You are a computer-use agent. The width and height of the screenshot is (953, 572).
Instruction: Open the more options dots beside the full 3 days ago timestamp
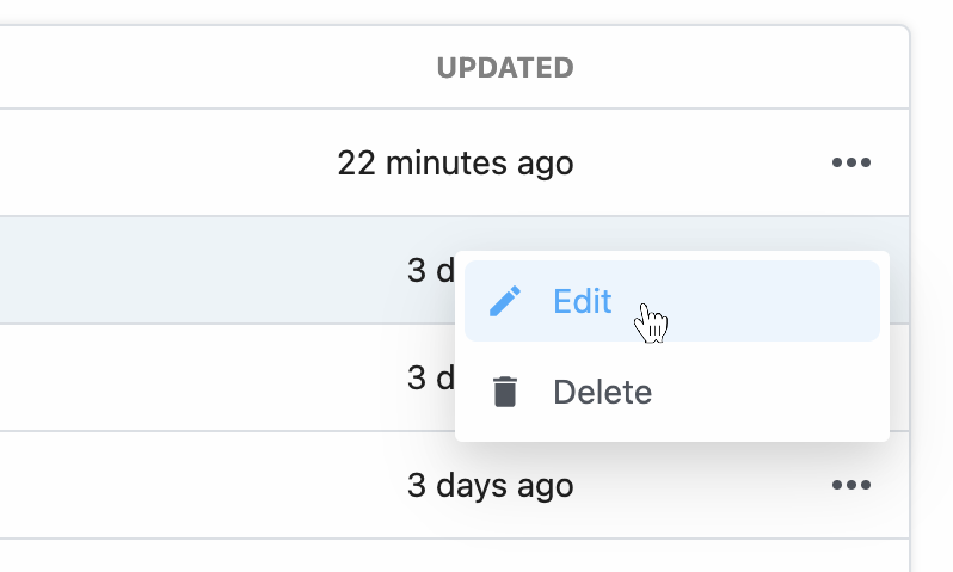coord(851,485)
